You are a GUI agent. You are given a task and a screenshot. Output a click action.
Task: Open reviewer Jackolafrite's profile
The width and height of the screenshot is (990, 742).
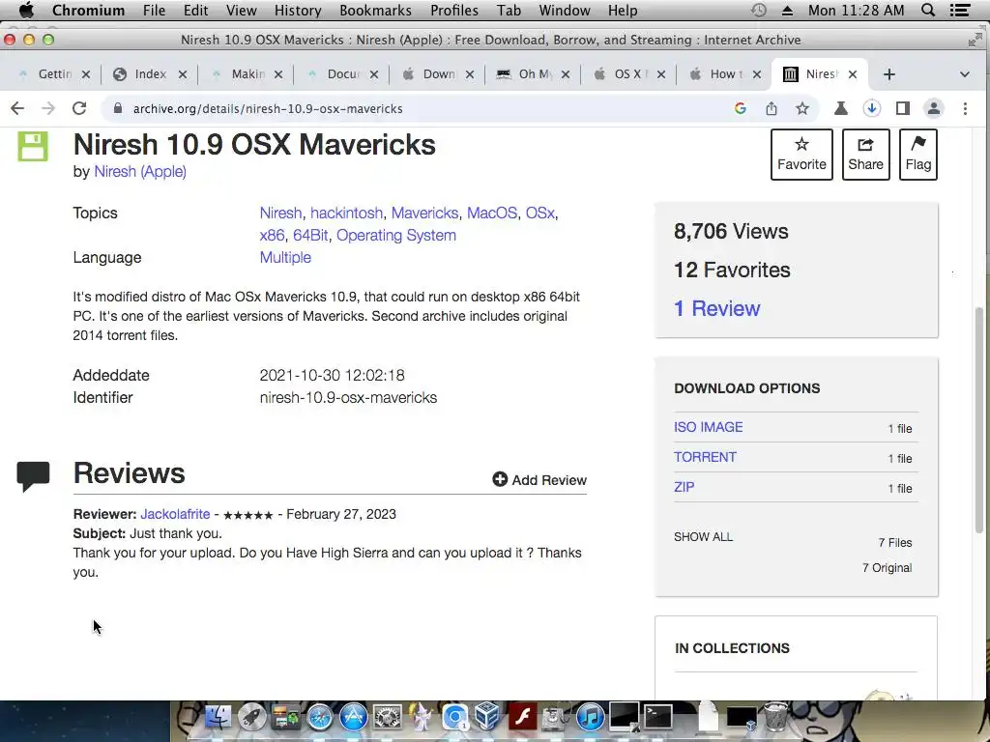point(175,514)
